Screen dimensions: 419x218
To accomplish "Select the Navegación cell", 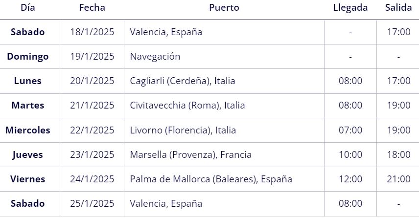I will [155, 57].
